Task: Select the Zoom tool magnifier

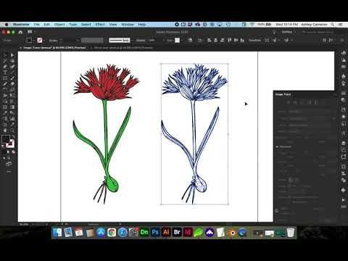Action: (12, 130)
